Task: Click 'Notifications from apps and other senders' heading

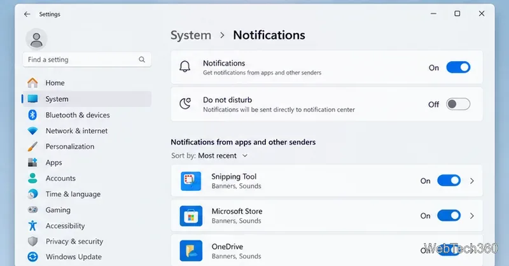Action: [x=243, y=142]
